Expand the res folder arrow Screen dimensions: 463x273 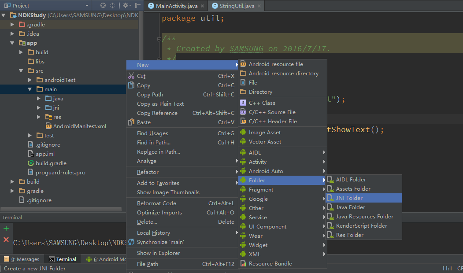pos(39,117)
